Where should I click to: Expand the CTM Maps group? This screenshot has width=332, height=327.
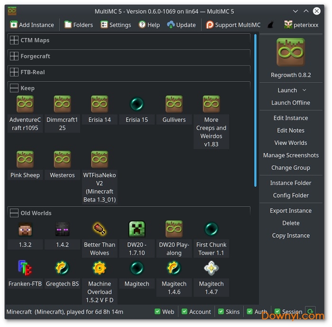tap(14, 40)
